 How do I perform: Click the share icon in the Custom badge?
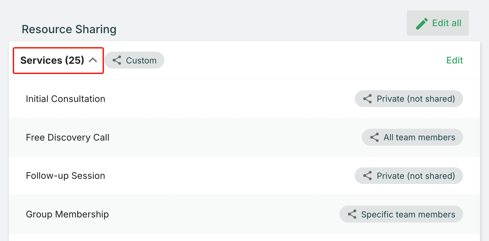point(117,61)
